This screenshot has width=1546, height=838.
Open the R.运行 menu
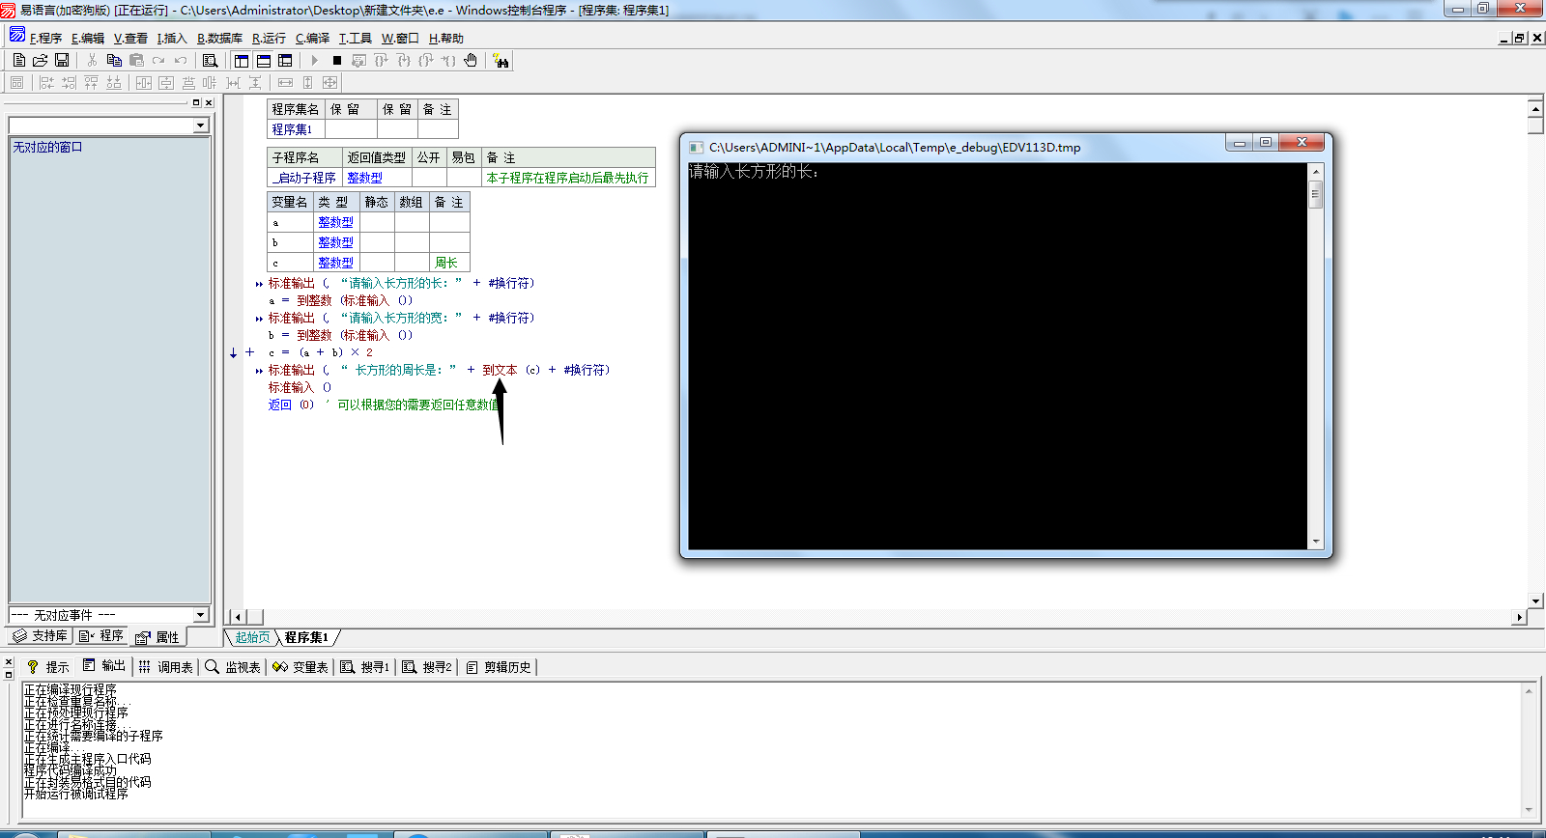pyautogui.click(x=269, y=39)
